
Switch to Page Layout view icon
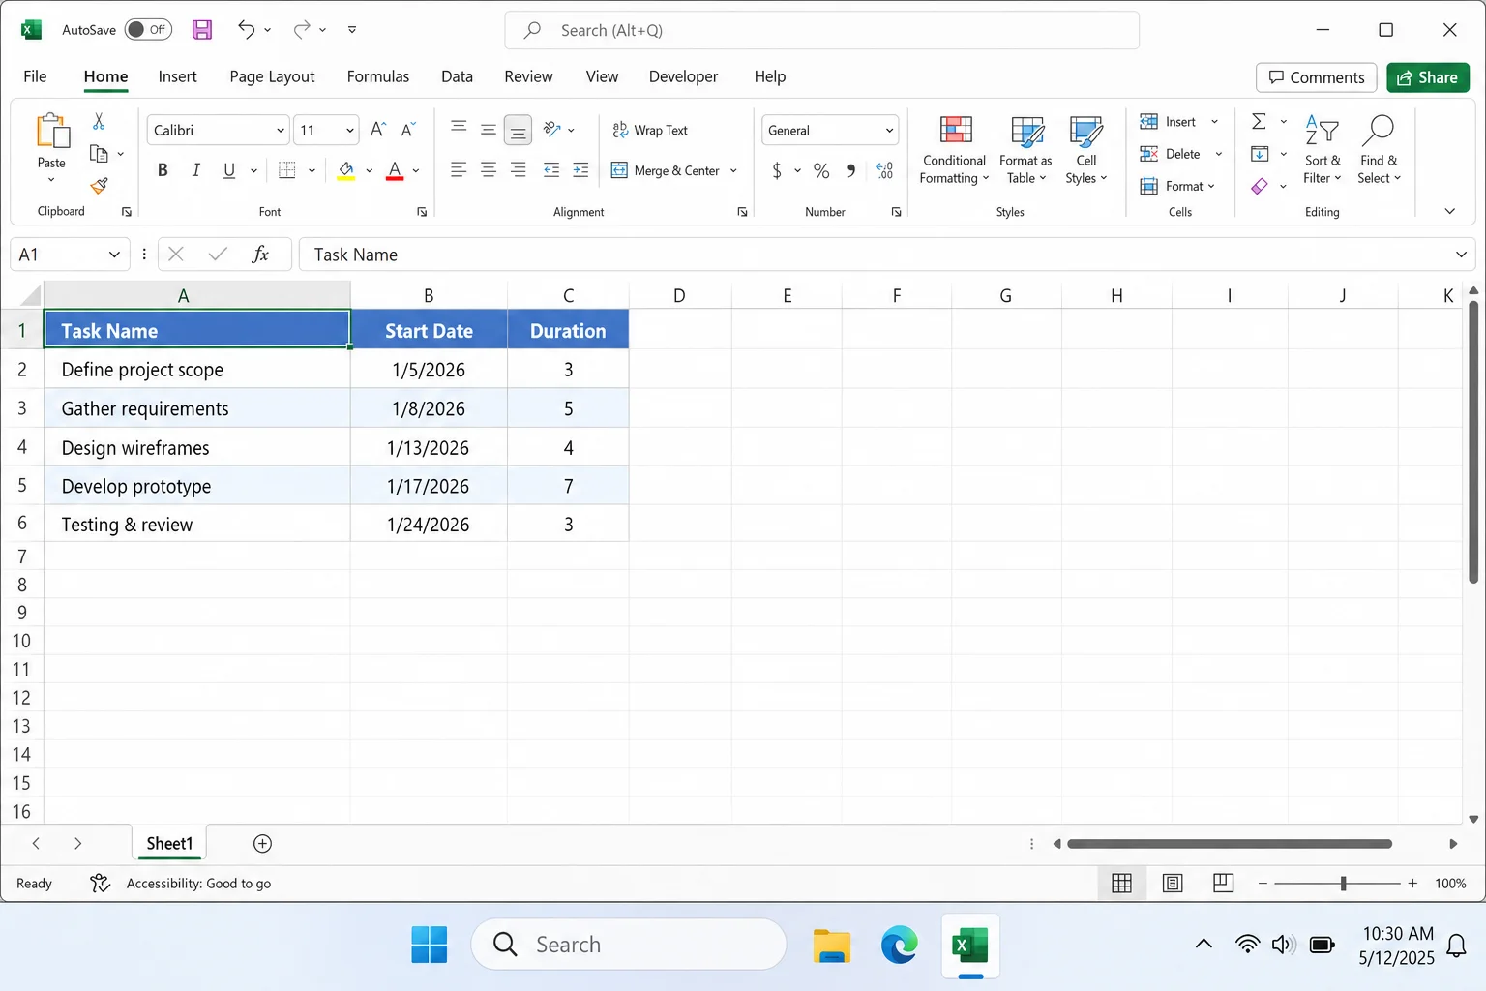click(x=1173, y=883)
